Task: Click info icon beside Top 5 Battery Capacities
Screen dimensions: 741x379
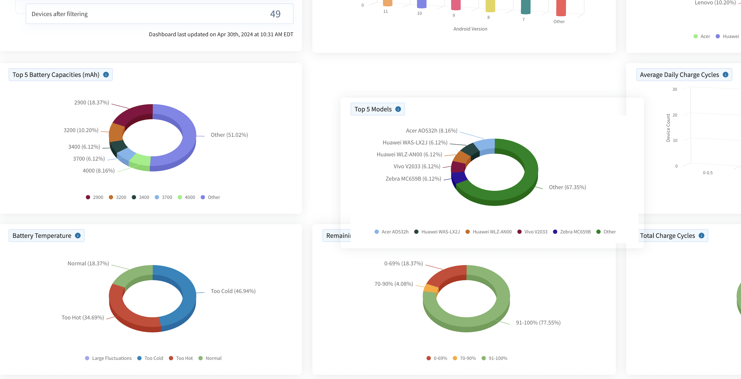Action: (106, 75)
